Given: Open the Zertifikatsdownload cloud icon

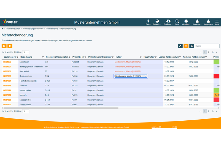Looking at the screenshot, I should click(168, 21).
